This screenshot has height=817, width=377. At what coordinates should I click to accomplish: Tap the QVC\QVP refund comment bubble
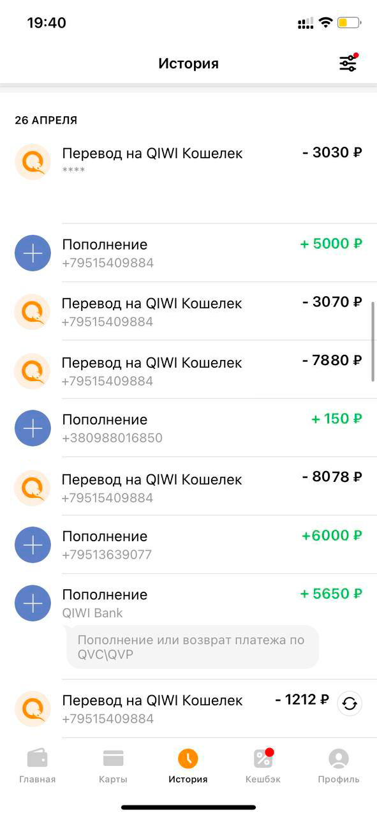[x=193, y=647]
